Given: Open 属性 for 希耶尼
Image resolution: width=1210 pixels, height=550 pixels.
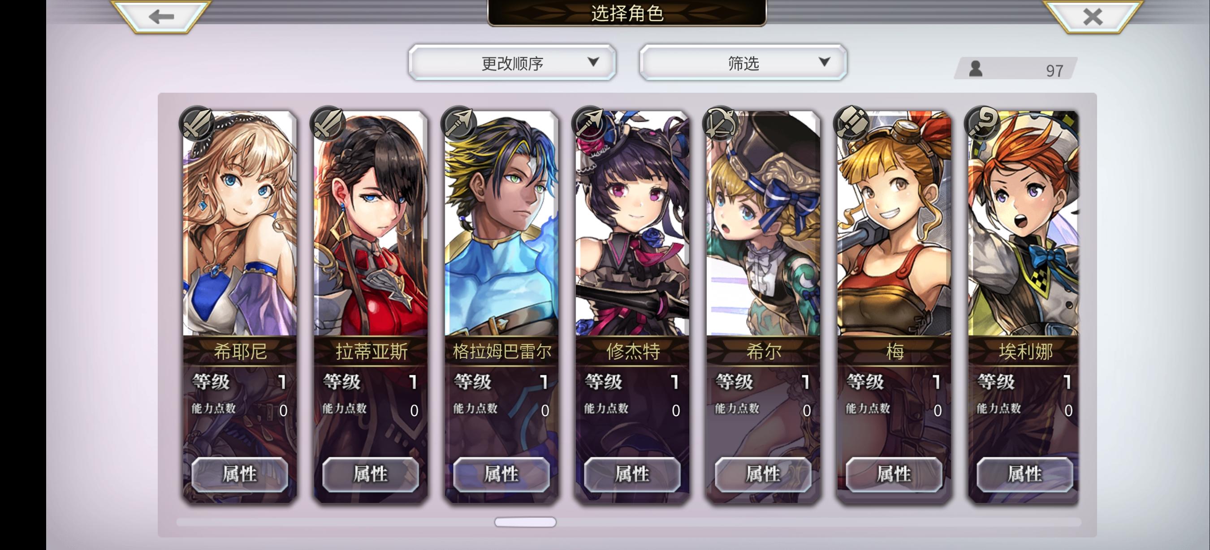Looking at the screenshot, I should pos(240,474).
